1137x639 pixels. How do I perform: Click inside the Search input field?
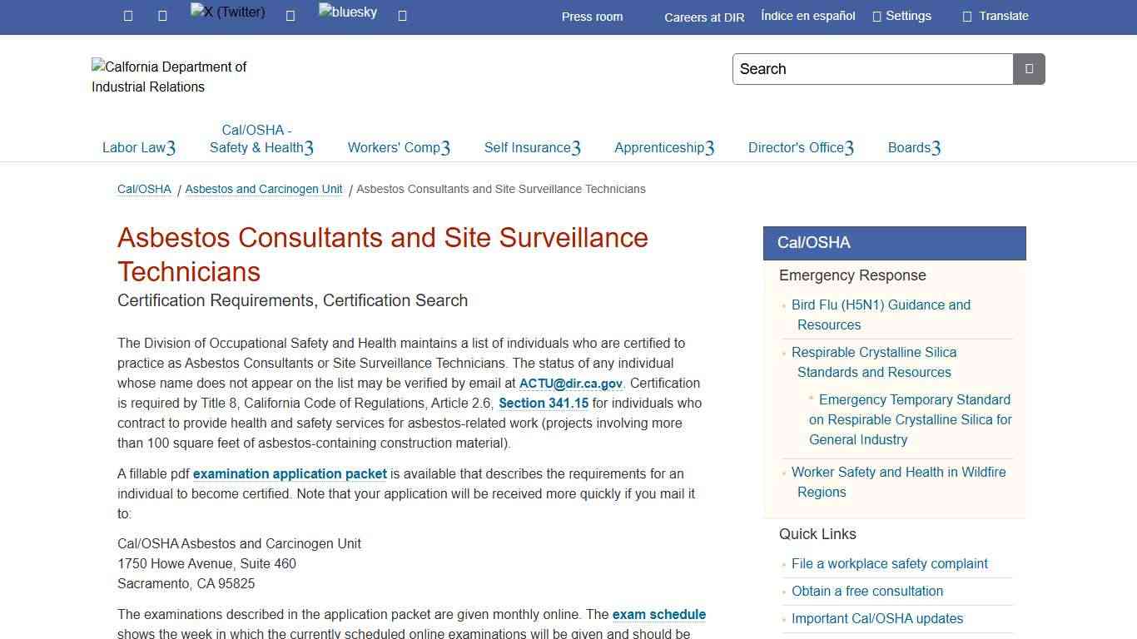pos(872,69)
